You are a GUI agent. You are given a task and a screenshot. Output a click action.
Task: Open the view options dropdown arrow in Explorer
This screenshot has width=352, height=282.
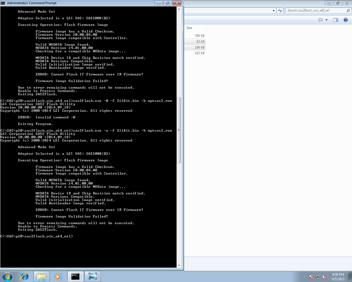[327, 20]
